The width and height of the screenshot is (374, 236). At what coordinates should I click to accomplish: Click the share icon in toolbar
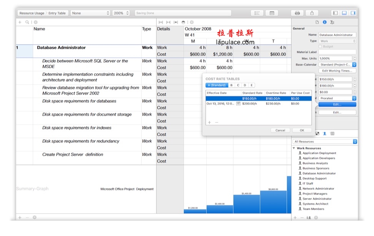click(x=312, y=13)
